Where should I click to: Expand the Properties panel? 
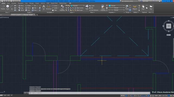112,12
